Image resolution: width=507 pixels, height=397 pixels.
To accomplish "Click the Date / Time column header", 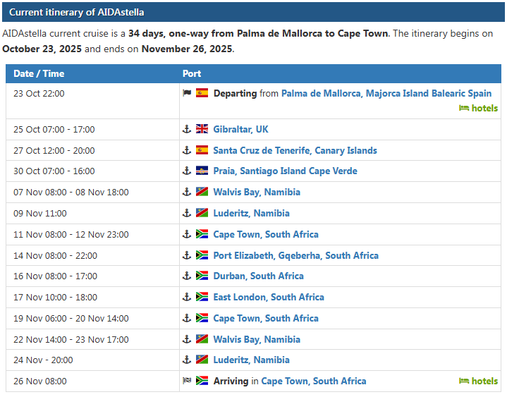I will [39, 73].
